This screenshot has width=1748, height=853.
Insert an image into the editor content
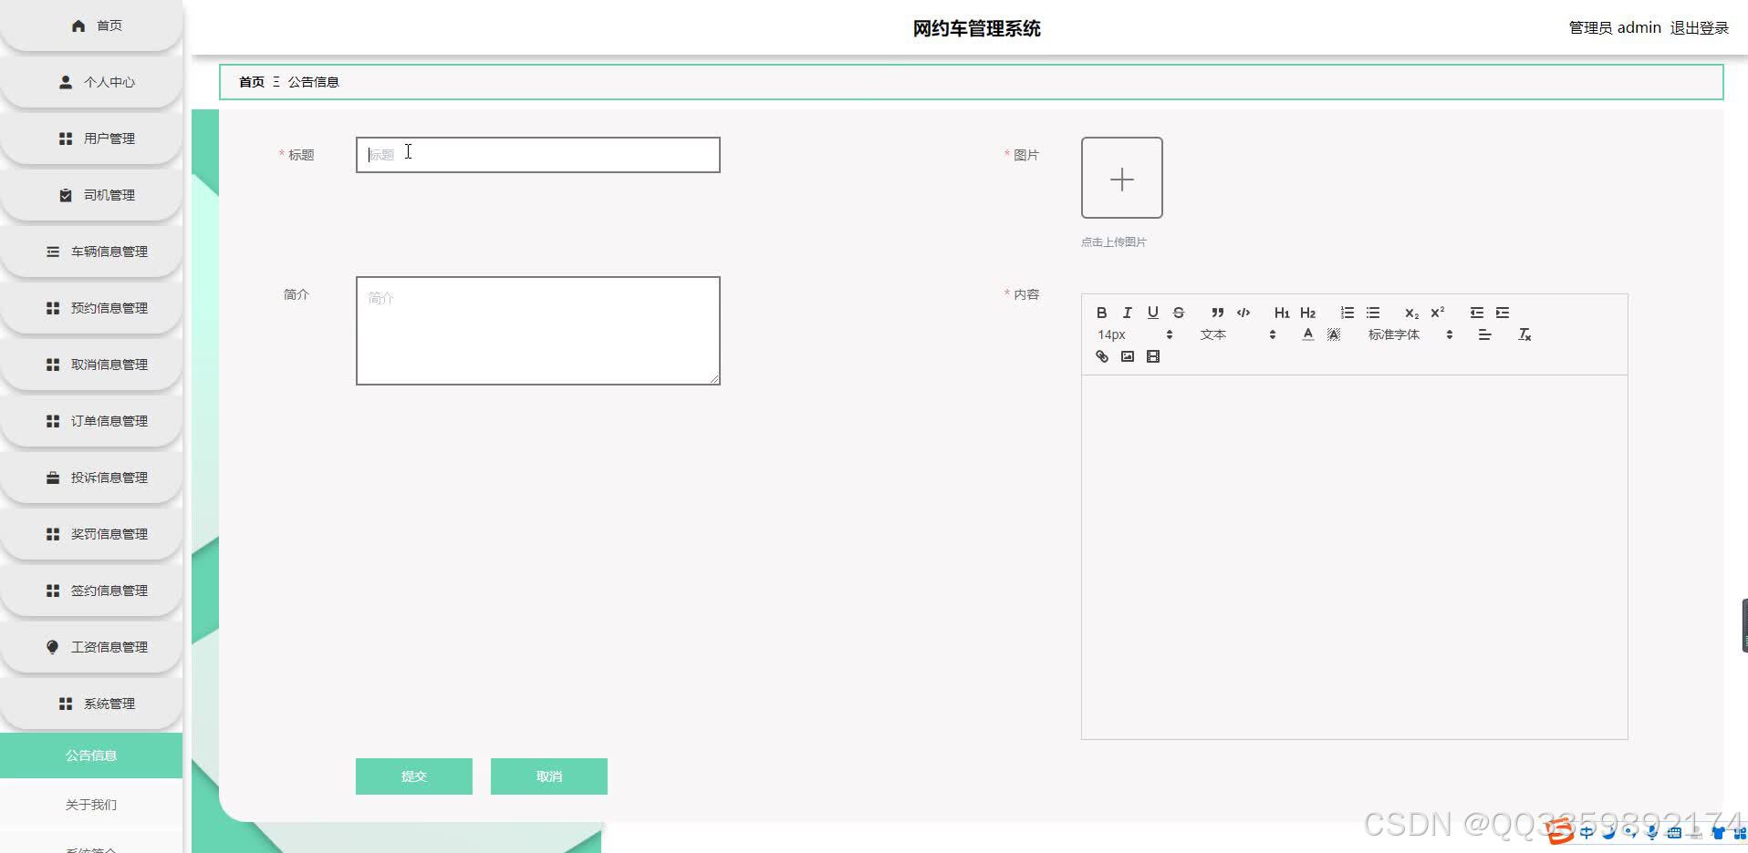[x=1127, y=356]
